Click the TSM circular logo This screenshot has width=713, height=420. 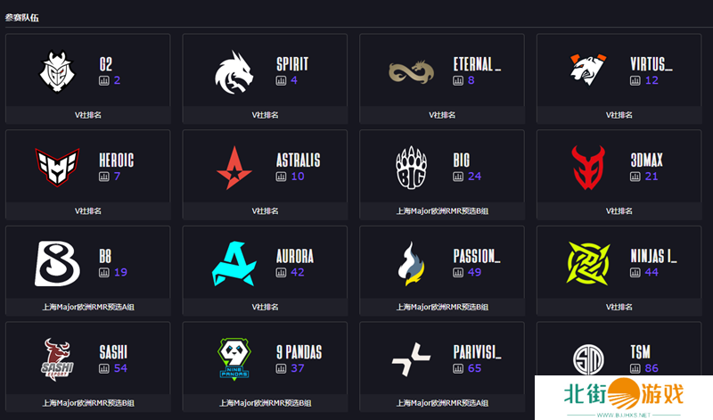[588, 359]
